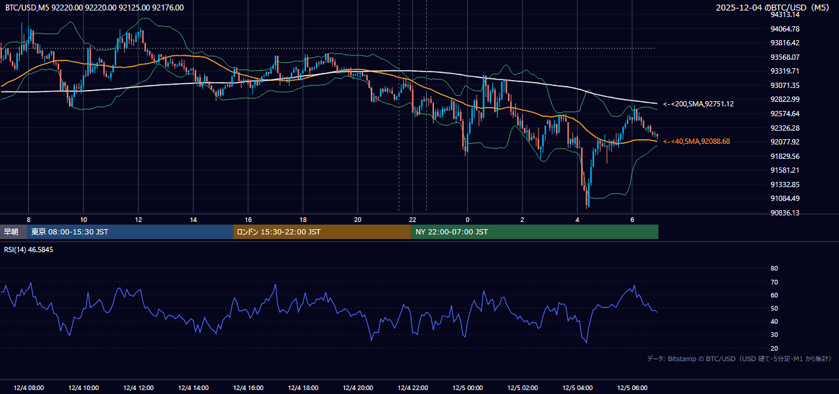839x394 pixels.
Task: Click the Bitstamp data source note
Action: click(x=739, y=359)
